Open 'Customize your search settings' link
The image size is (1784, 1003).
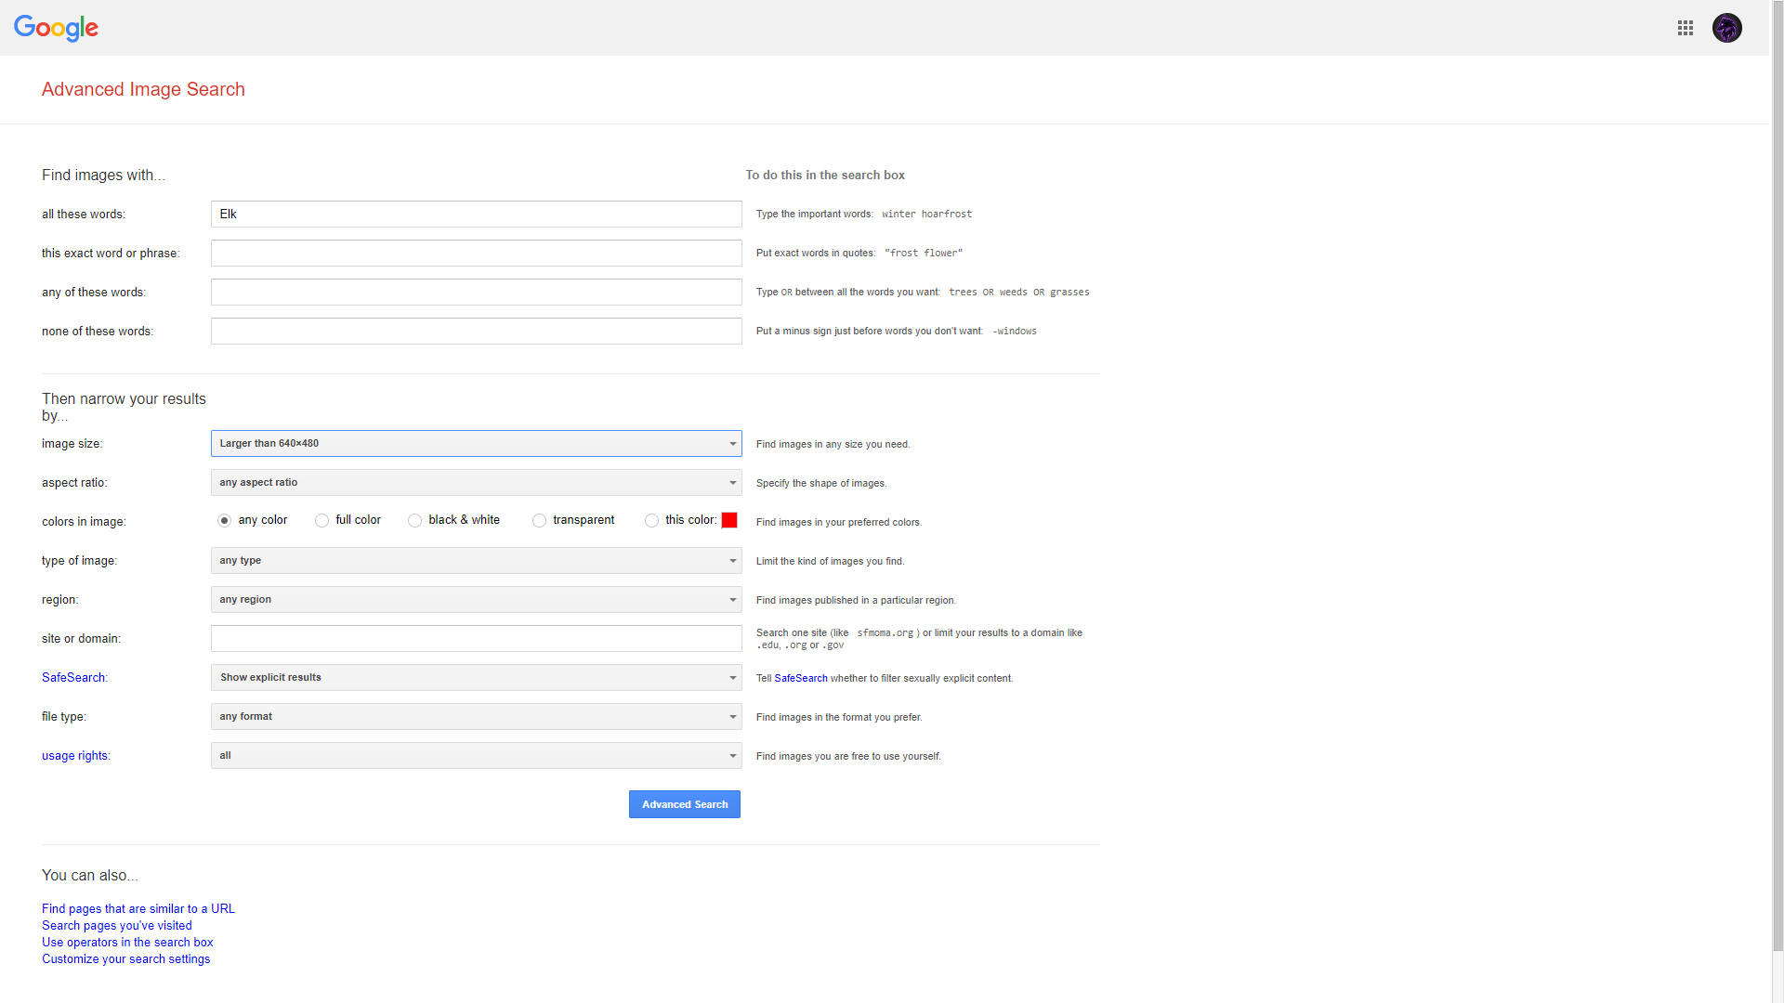tap(125, 958)
